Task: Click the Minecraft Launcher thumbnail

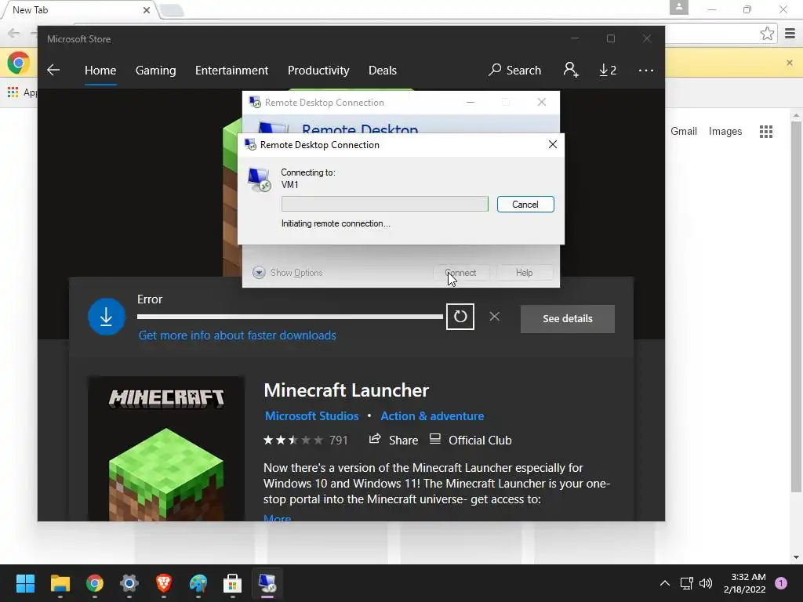Action: [166, 449]
